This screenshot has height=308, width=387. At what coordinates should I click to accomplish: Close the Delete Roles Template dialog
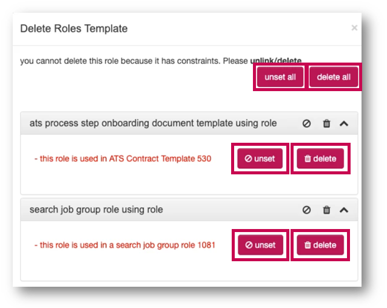(354, 28)
